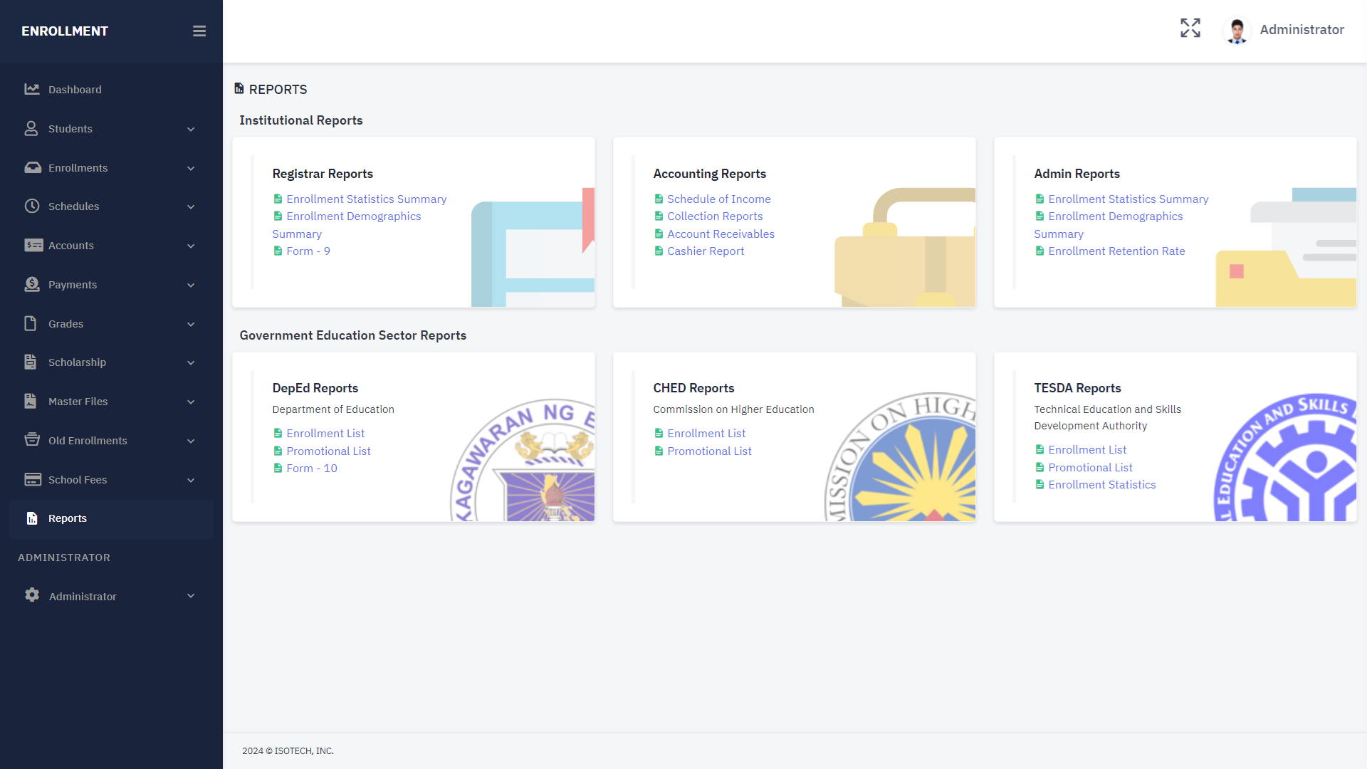1367x769 pixels.
Task: Open the DepEd Form - 10 link
Action: pos(311,469)
